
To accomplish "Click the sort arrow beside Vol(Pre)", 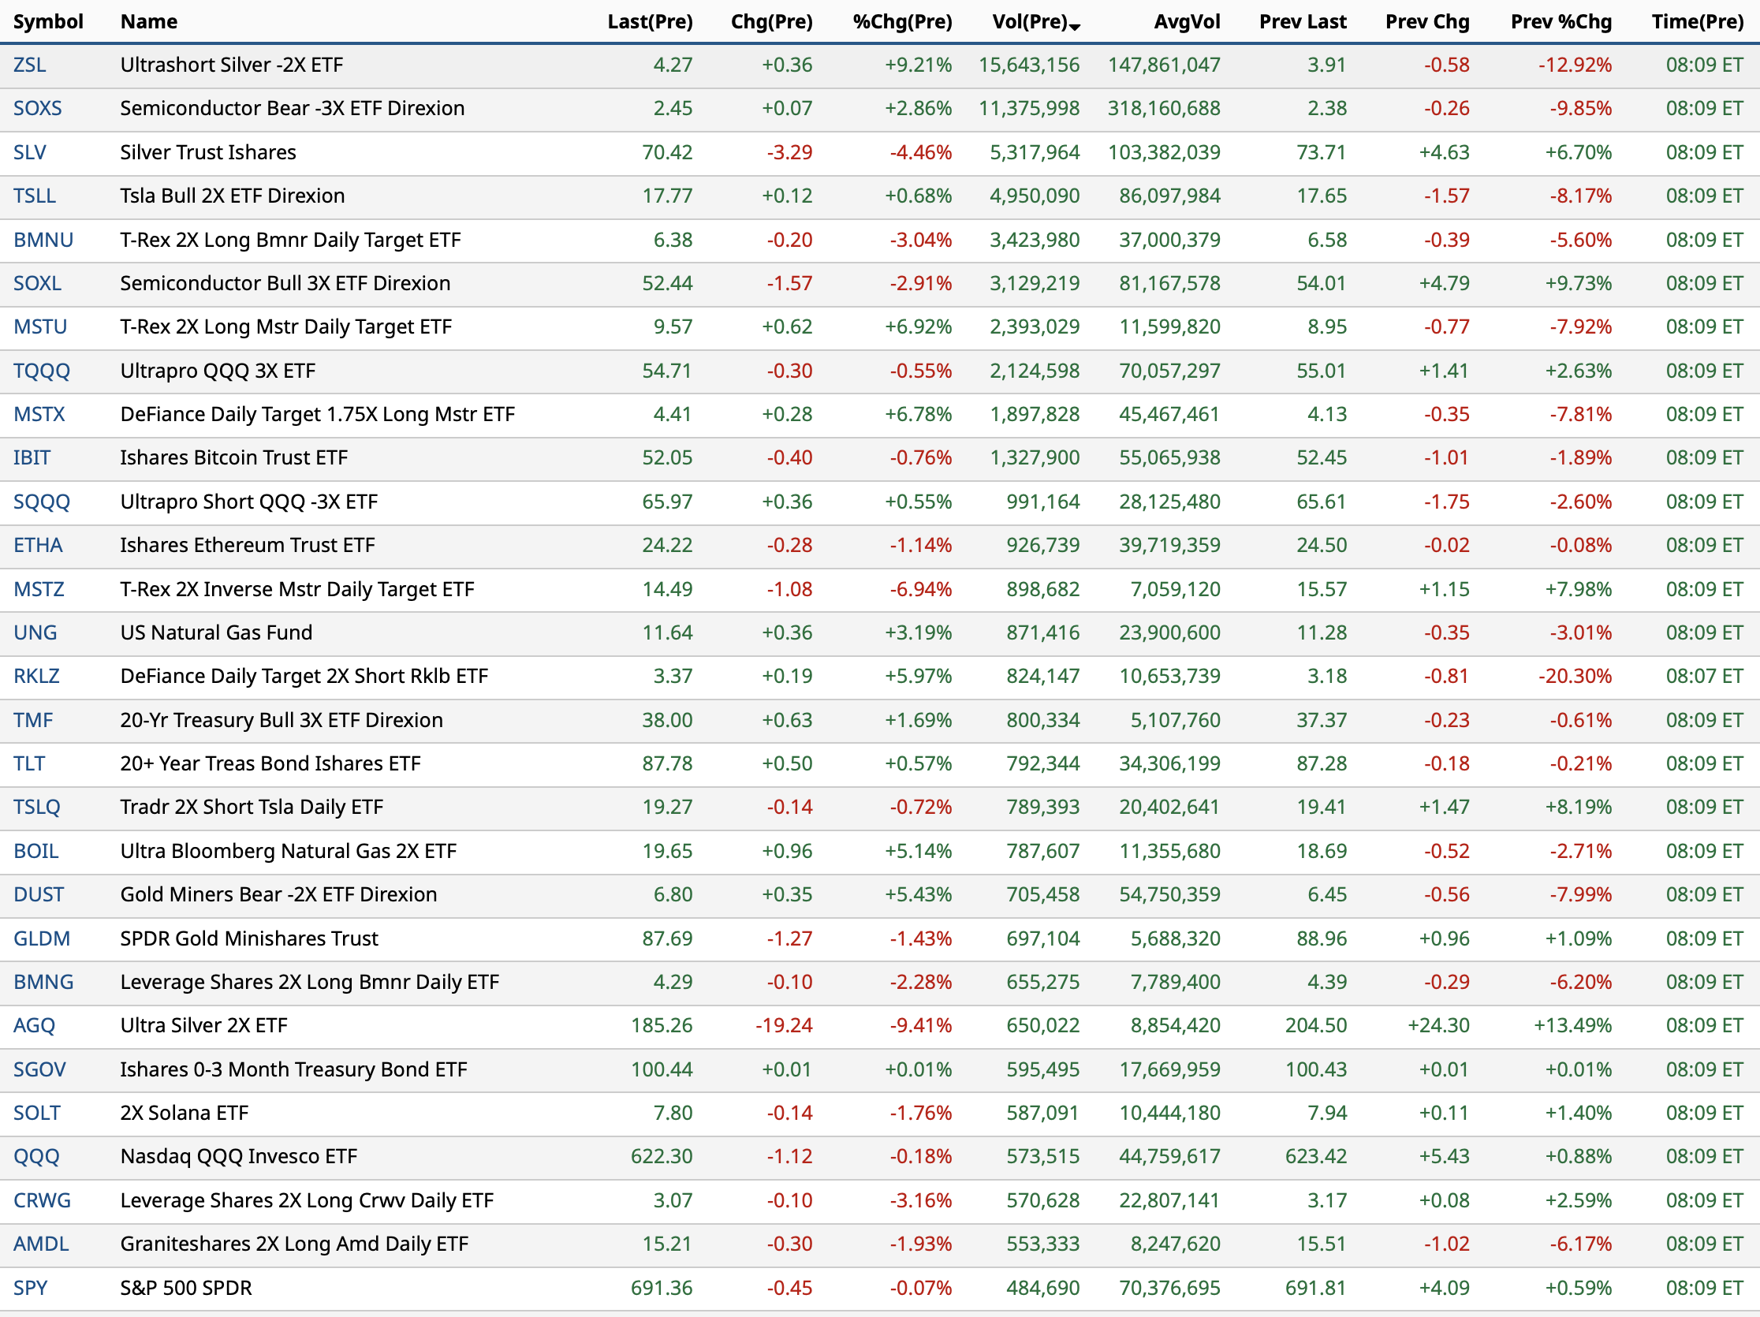I will coord(1075,27).
